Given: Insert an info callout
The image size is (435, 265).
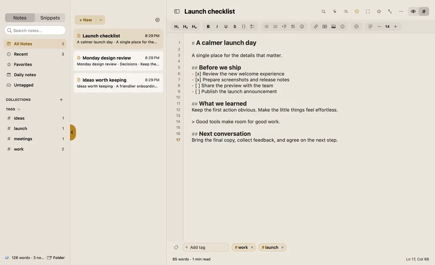Looking at the screenshot, I should 302,27.
